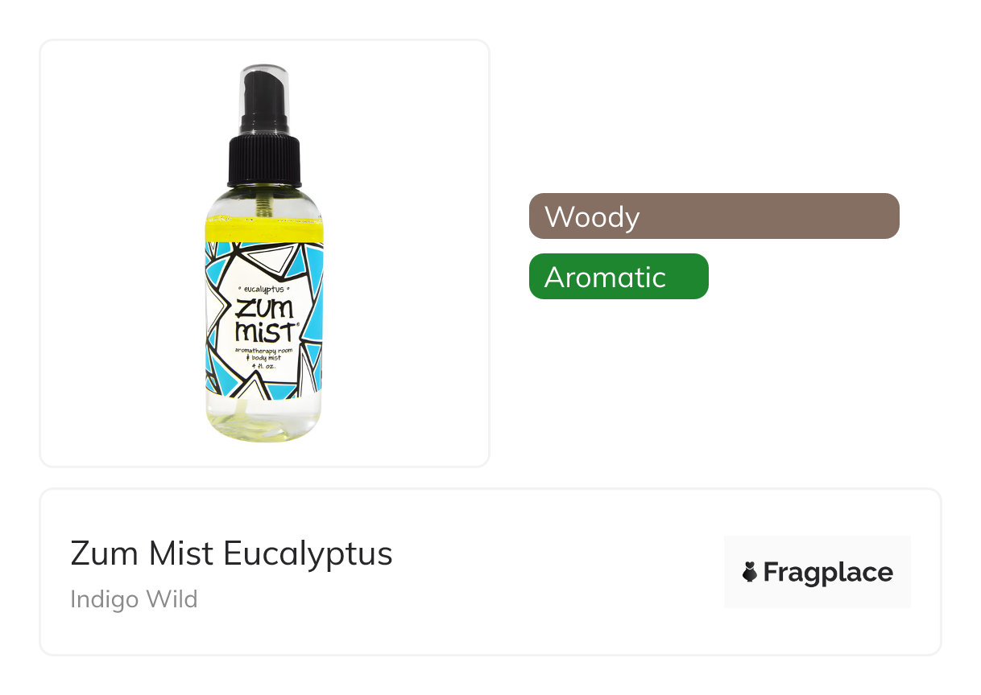981x695 pixels.
Task: Click the Fragplace bottle logo icon
Action: pyautogui.click(x=750, y=572)
